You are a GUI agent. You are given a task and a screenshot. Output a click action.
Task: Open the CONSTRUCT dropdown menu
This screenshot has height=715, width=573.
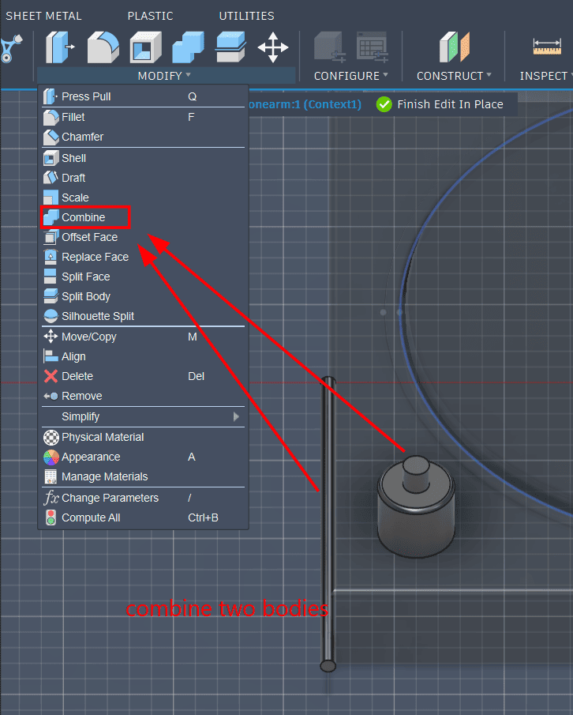point(454,76)
